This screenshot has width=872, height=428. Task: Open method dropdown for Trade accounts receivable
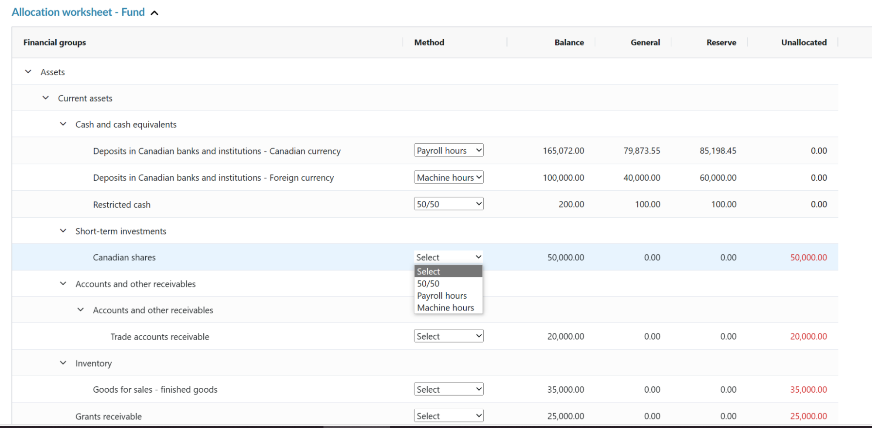(448, 336)
